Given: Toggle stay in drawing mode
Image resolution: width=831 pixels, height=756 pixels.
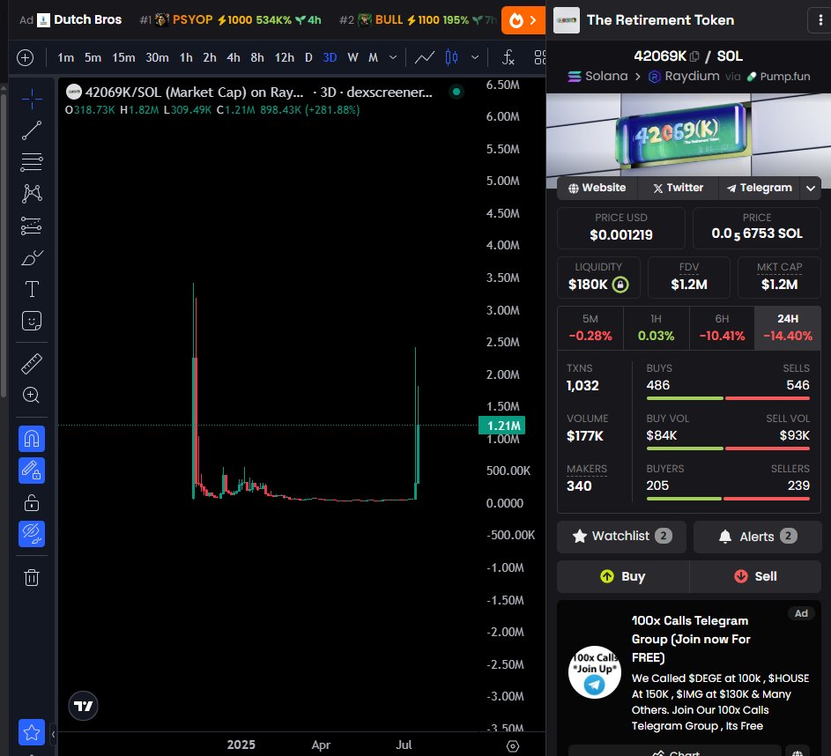Looking at the screenshot, I should 32,471.
